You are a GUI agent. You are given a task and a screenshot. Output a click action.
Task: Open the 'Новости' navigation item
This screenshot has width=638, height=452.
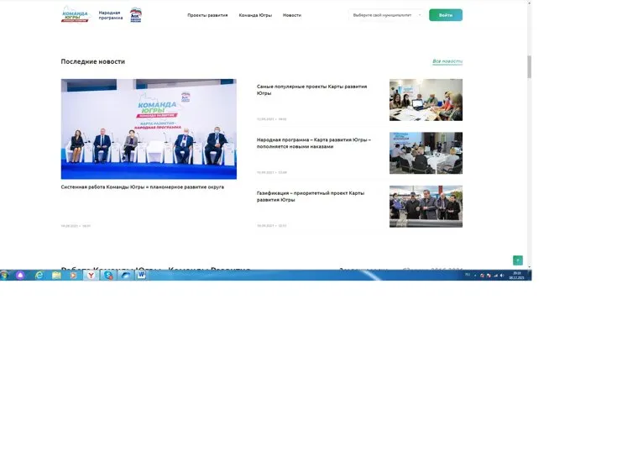click(x=291, y=15)
